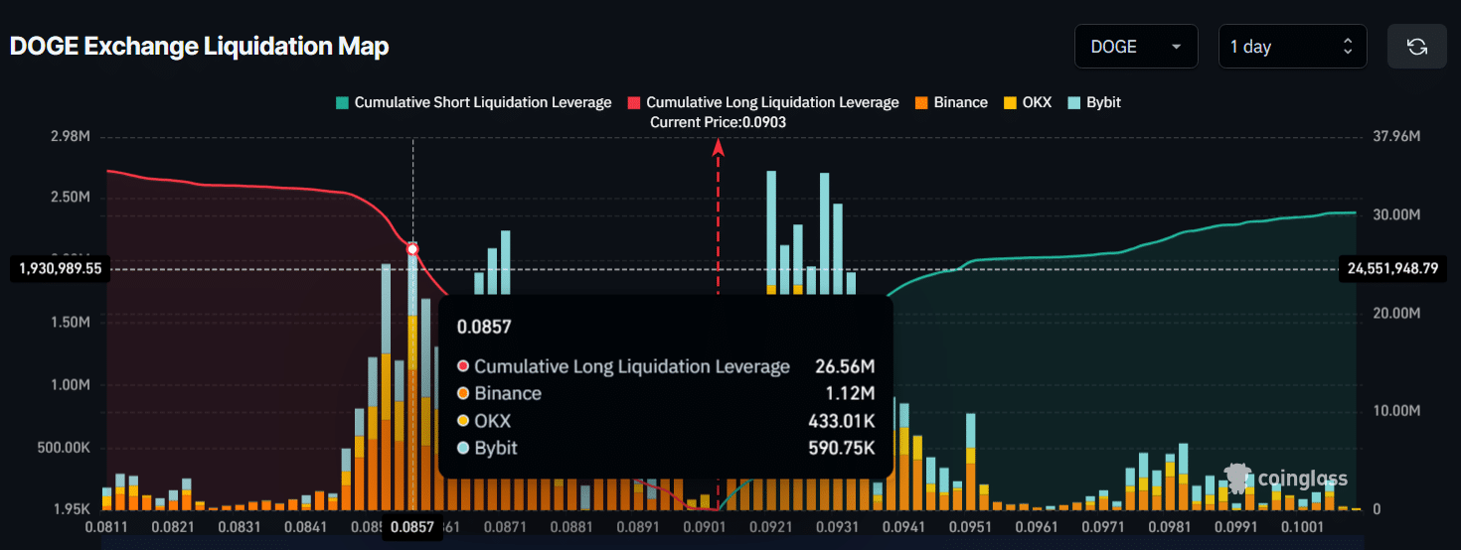Image resolution: width=1461 pixels, height=550 pixels.
Task: Click the coinglass watermark logo
Action: [1286, 478]
